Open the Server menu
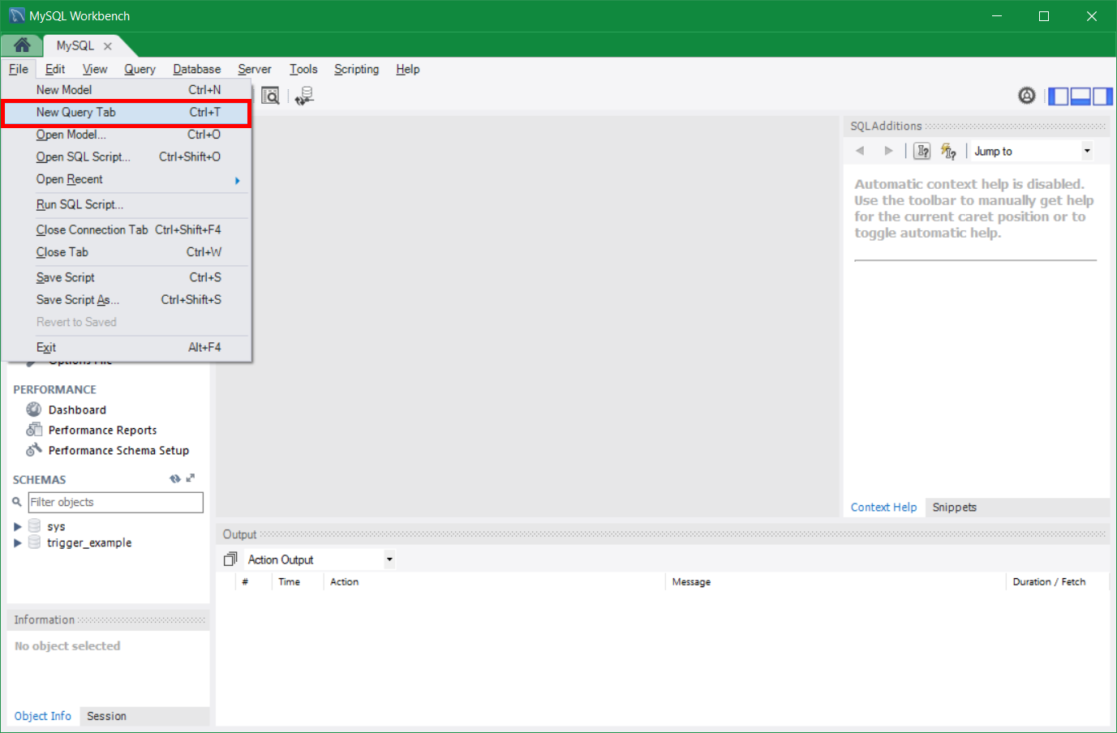 pyautogui.click(x=255, y=69)
